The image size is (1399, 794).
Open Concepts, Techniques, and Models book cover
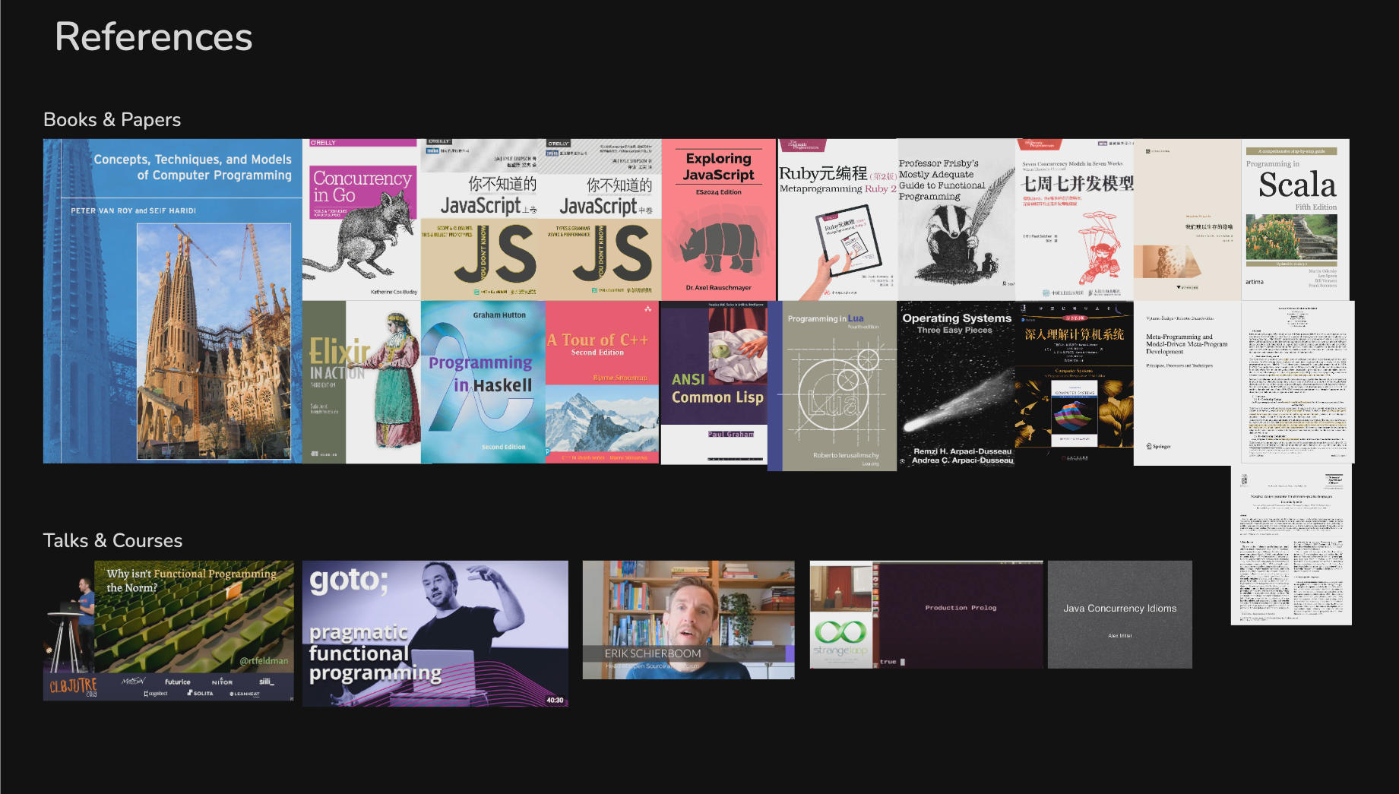coord(173,301)
